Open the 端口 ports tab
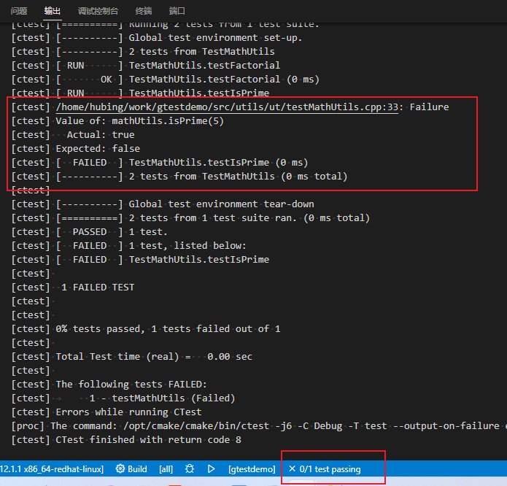 coord(177,12)
